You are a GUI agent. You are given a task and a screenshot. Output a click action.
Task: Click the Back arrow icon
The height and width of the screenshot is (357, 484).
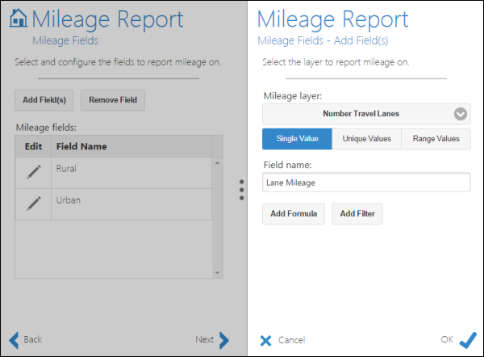(x=14, y=339)
